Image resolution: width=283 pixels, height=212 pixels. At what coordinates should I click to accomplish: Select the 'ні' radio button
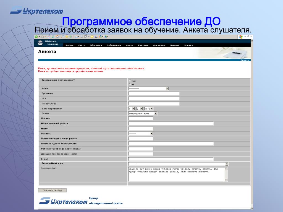130,84
